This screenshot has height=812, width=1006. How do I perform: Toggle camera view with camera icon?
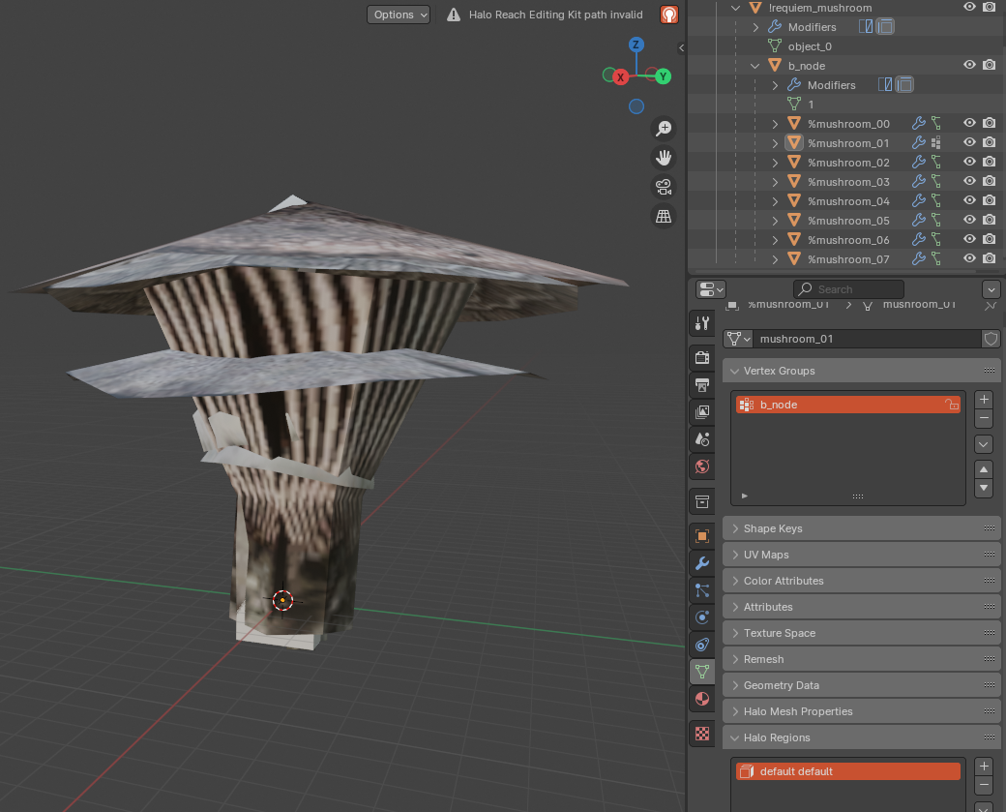pos(664,187)
